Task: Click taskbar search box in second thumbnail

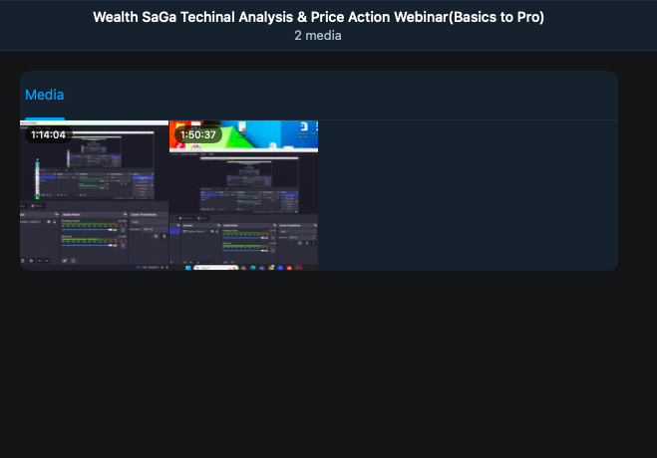Action: point(216,268)
